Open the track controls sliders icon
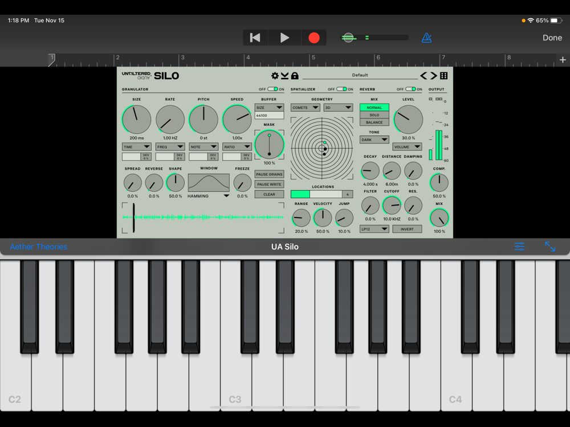This screenshot has height=427, width=570. (519, 247)
